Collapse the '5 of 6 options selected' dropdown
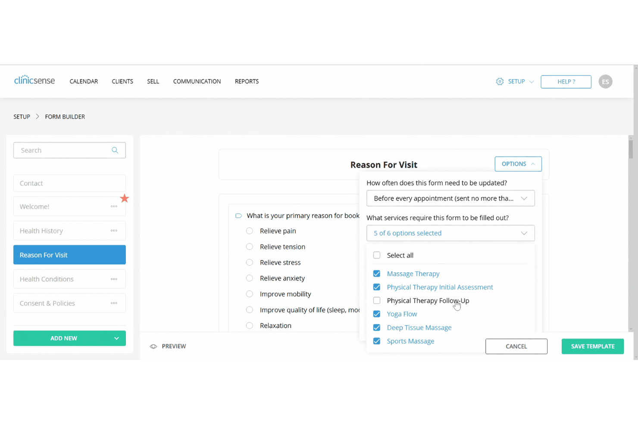 pos(450,233)
